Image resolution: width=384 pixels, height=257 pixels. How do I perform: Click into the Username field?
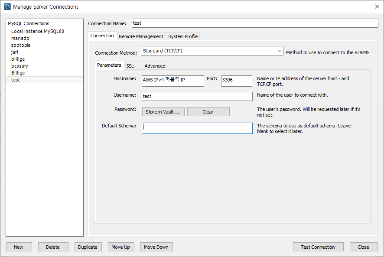coord(197,96)
